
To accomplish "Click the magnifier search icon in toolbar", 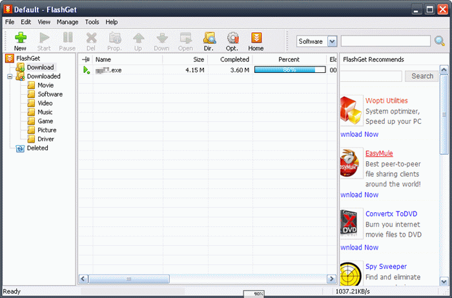I will click(x=440, y=41).
